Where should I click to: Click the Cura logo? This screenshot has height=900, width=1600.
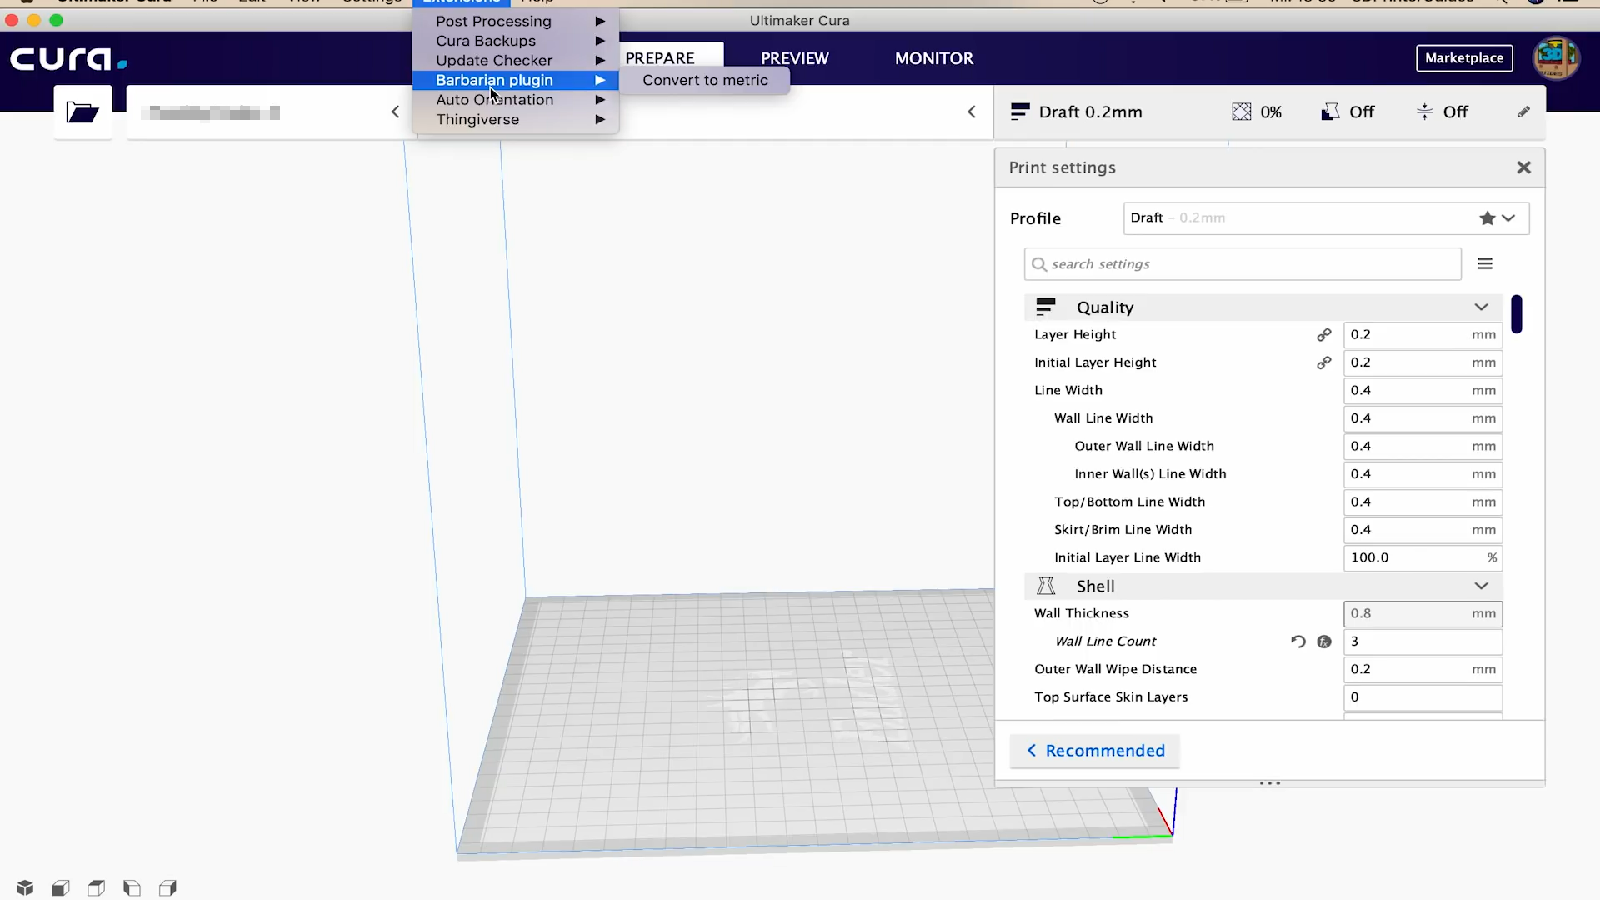[x=68, y=59]
